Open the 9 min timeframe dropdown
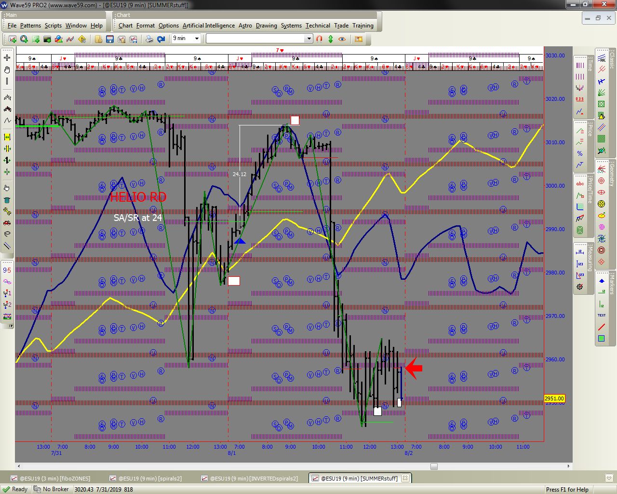The width and height of the screenshot is (617, 494). [197, 39]
